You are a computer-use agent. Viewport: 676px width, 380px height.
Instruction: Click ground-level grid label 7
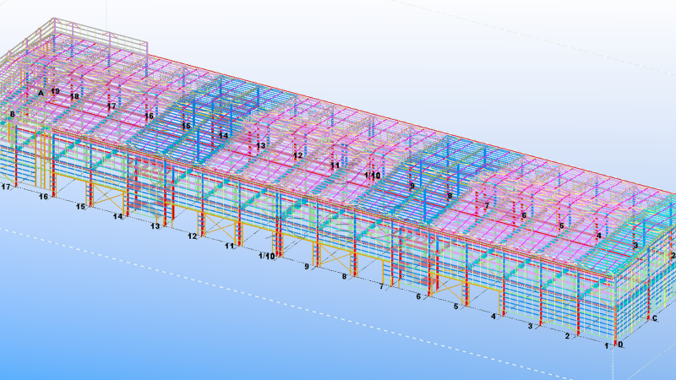(x=381, y=286)
